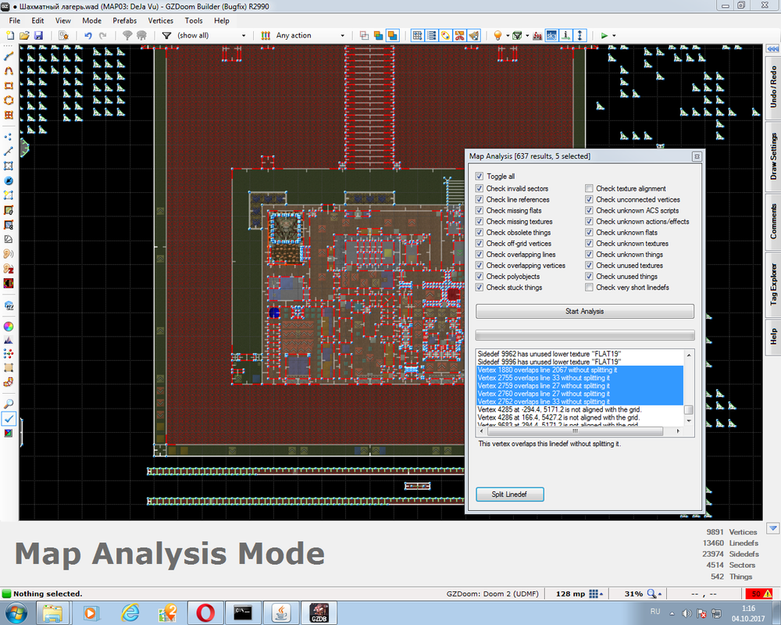This screenshot has height=625, width=781.
Task: Toggle Check unknown ACS scripts checkbox
Action: [x=589, y=210]
